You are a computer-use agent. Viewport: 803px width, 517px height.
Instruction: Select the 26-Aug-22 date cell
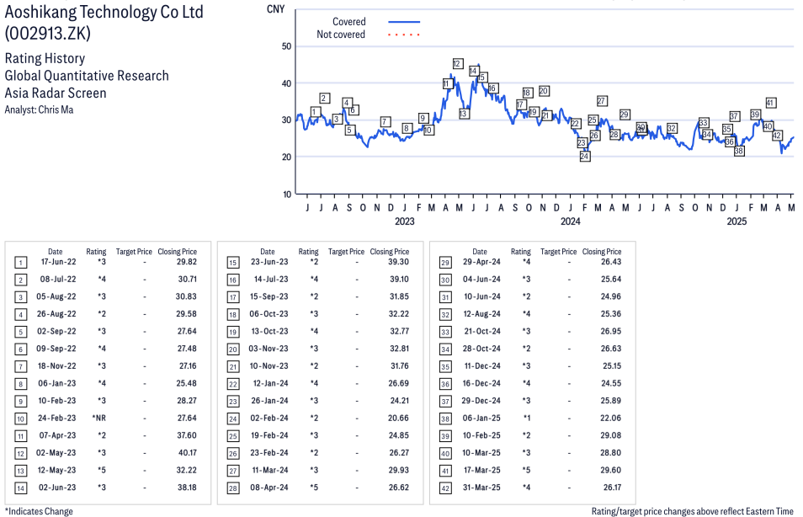pos(56,314)
